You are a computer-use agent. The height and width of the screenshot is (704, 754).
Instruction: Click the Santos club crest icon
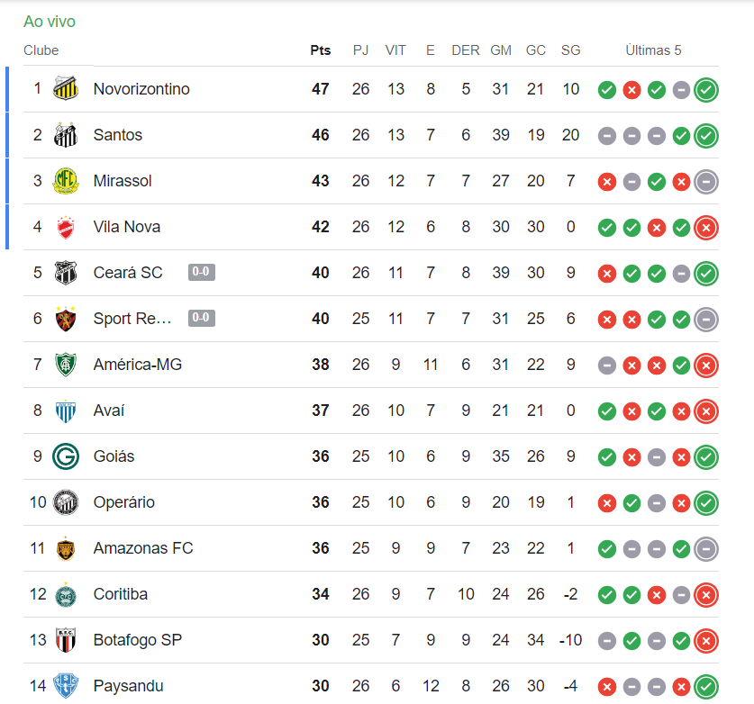click(x=66, y=135)
